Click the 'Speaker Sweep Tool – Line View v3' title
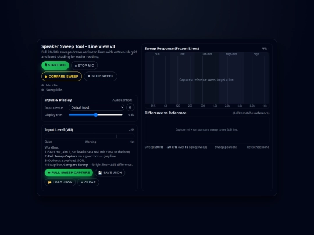 coord(78,46)
